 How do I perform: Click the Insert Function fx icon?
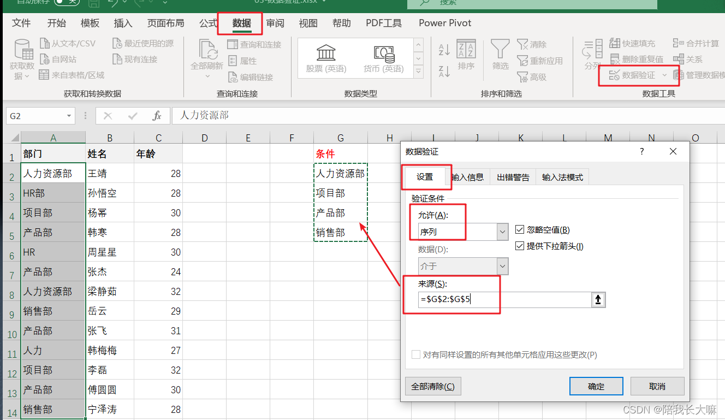click(157, 116)
